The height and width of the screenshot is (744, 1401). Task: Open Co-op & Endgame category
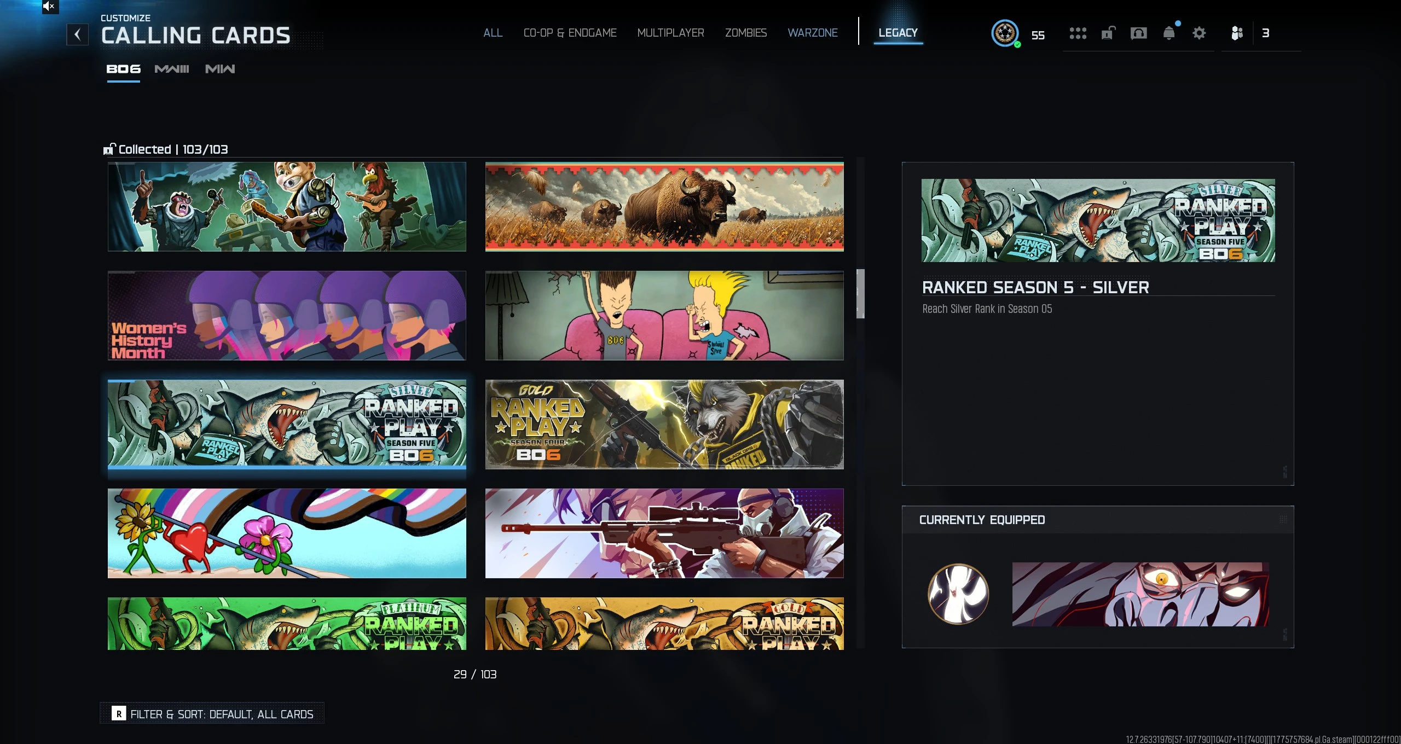[570, 33]
